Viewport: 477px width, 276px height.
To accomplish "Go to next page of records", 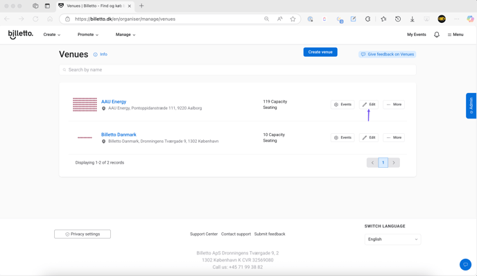I will click(x=394, y=162).
